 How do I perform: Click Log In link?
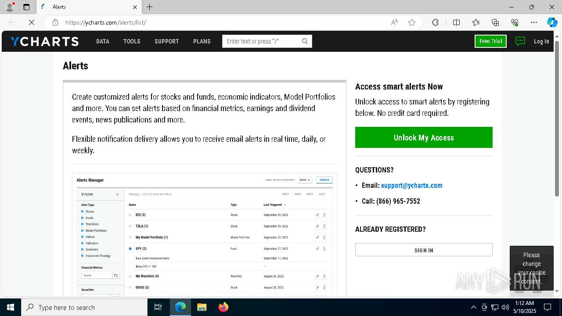click(541, 41)
